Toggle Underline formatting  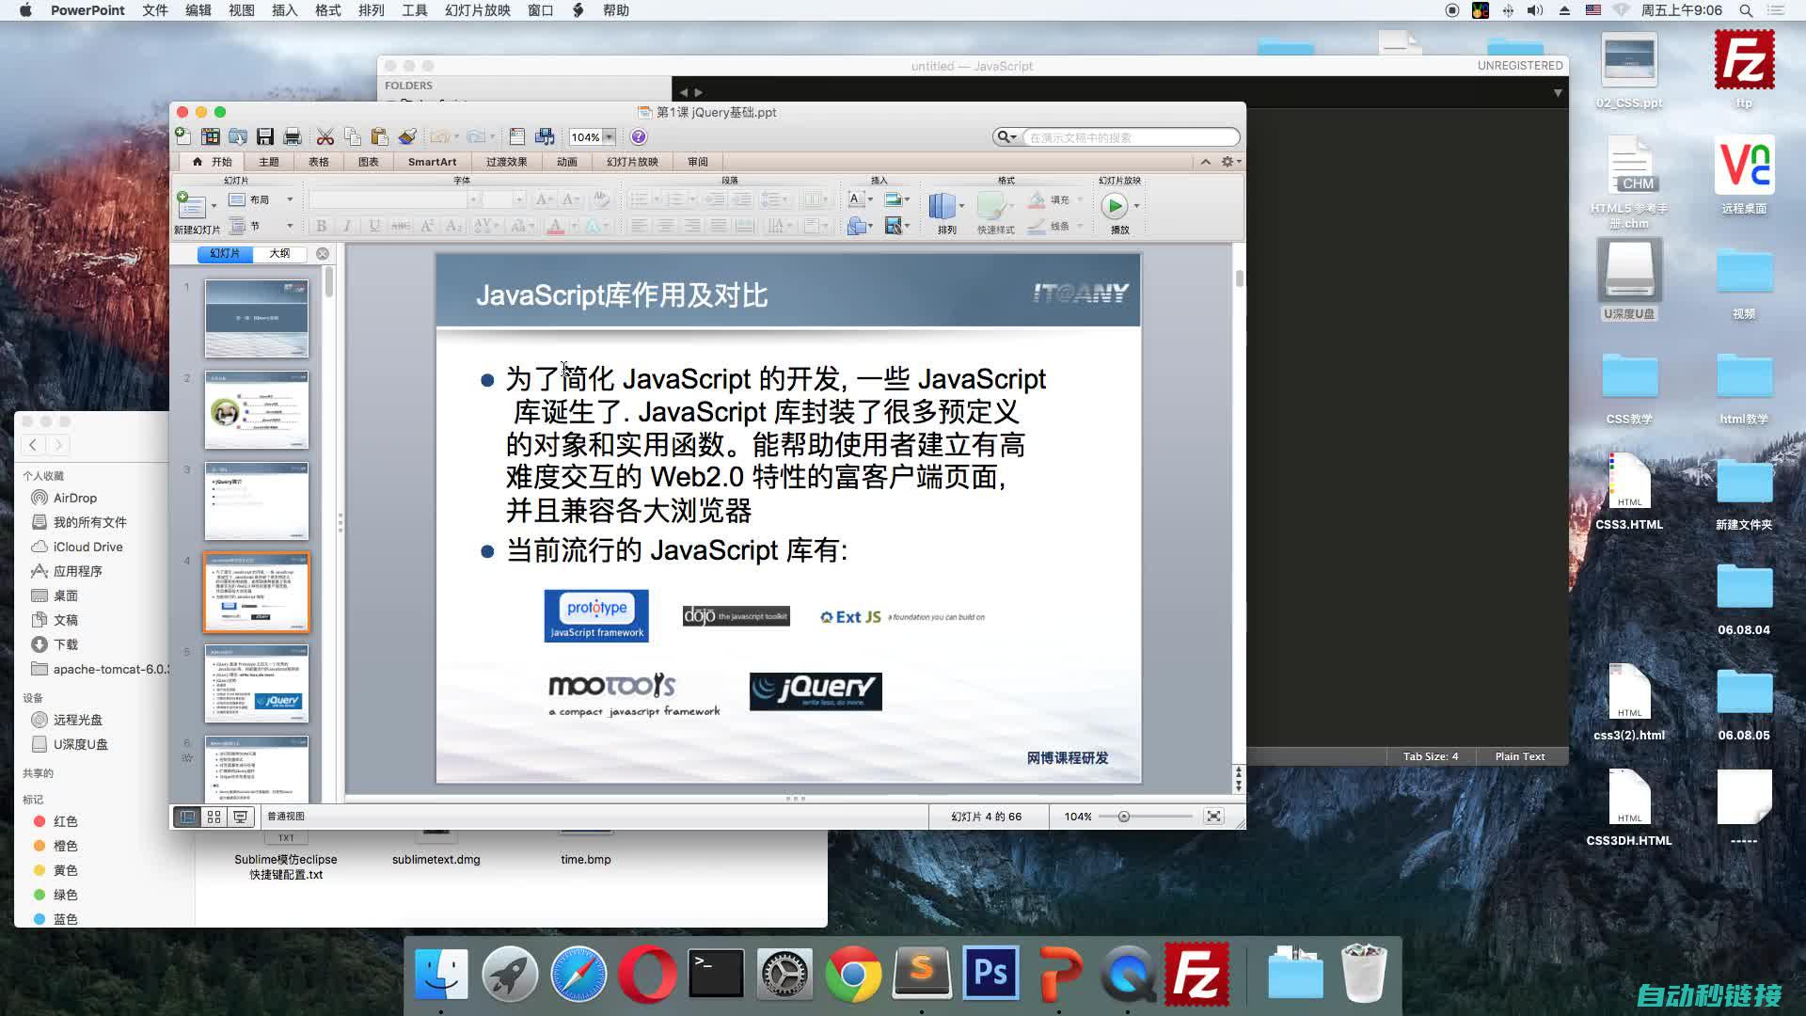[374, 226]
